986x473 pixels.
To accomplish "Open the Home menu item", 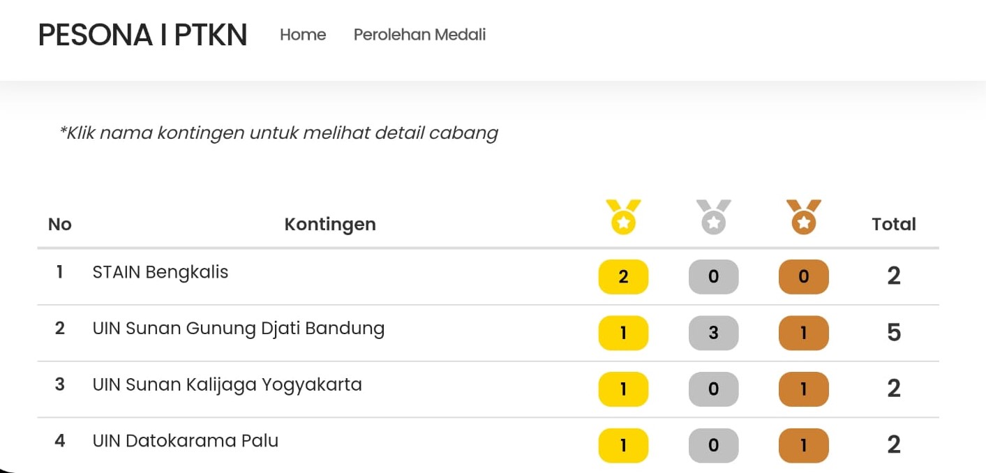I will pos(303,35).
